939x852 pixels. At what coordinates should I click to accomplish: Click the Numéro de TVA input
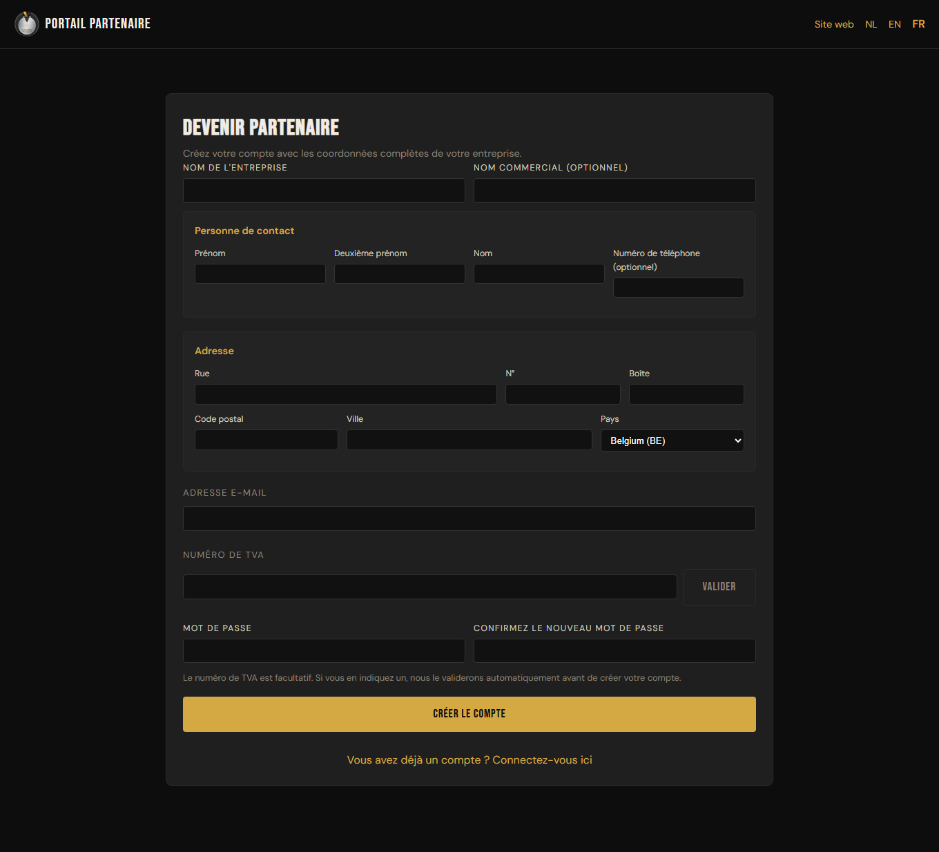click(429, 587)
